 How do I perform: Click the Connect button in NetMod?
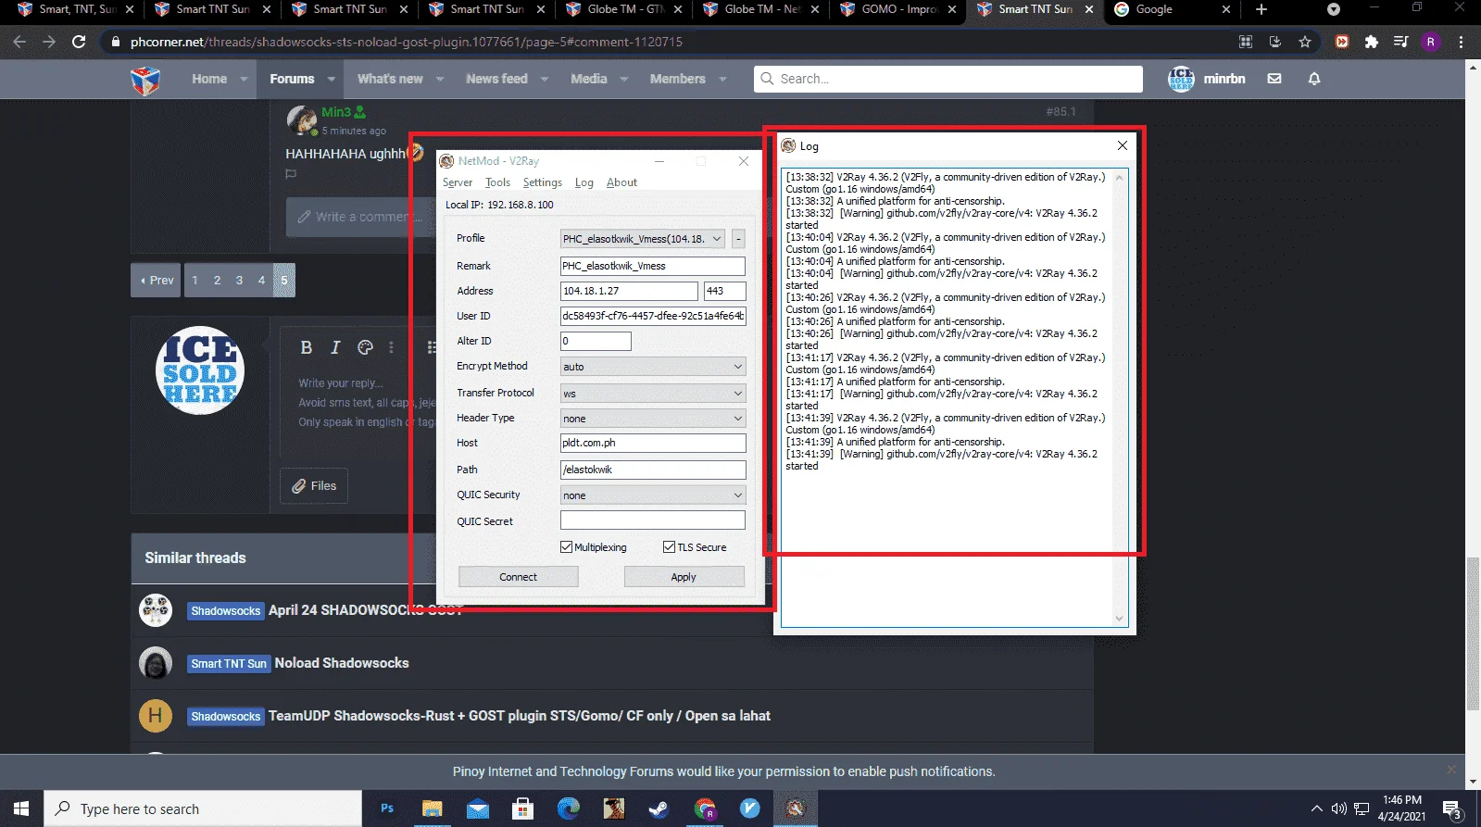(518, 577)
